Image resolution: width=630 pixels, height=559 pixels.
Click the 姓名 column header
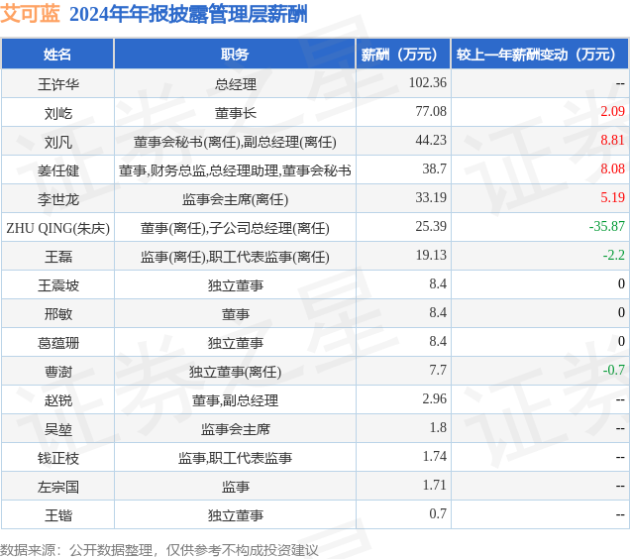tap(57, 55)
